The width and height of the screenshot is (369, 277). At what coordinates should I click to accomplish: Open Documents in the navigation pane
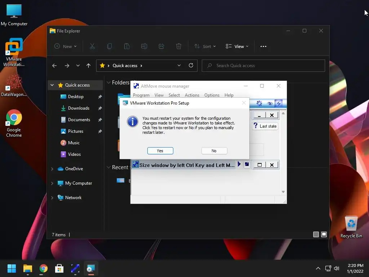[79, 120]
